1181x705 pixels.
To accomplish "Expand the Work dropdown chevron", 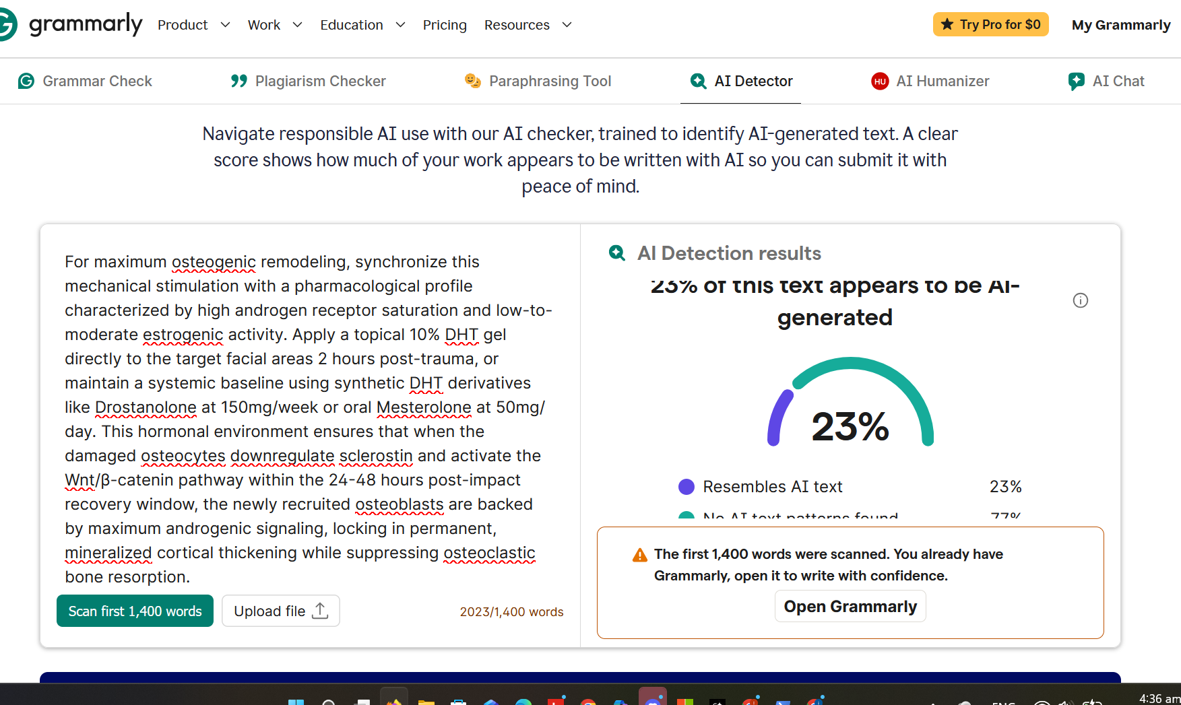I will pyautogui.click(x=297, y=25).
